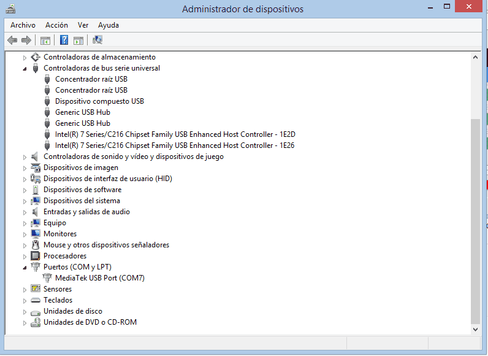Select the first Concentrador raíz USB

[91, 79]
